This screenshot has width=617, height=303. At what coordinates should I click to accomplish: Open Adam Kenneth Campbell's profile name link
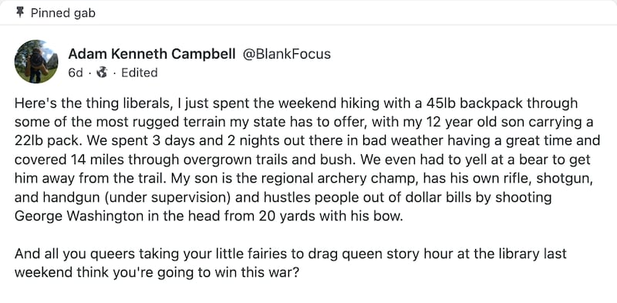click(152, 54)
